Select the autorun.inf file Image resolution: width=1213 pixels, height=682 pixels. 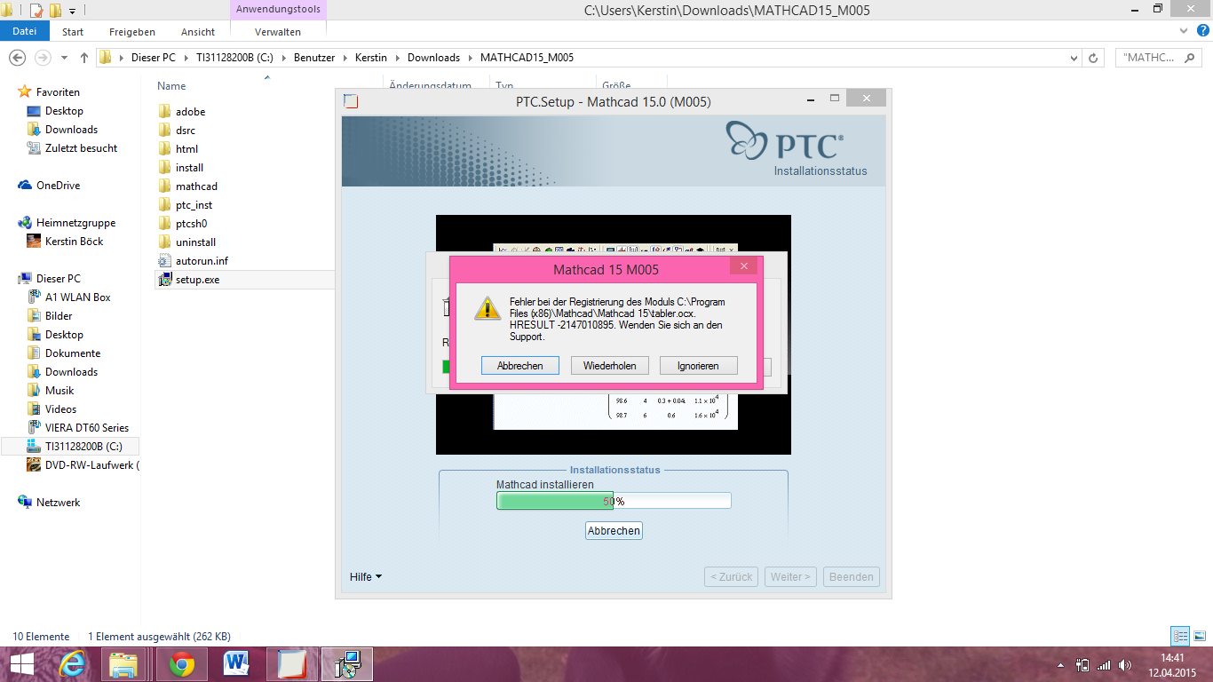pyautogui.click(x=202, y=261)
